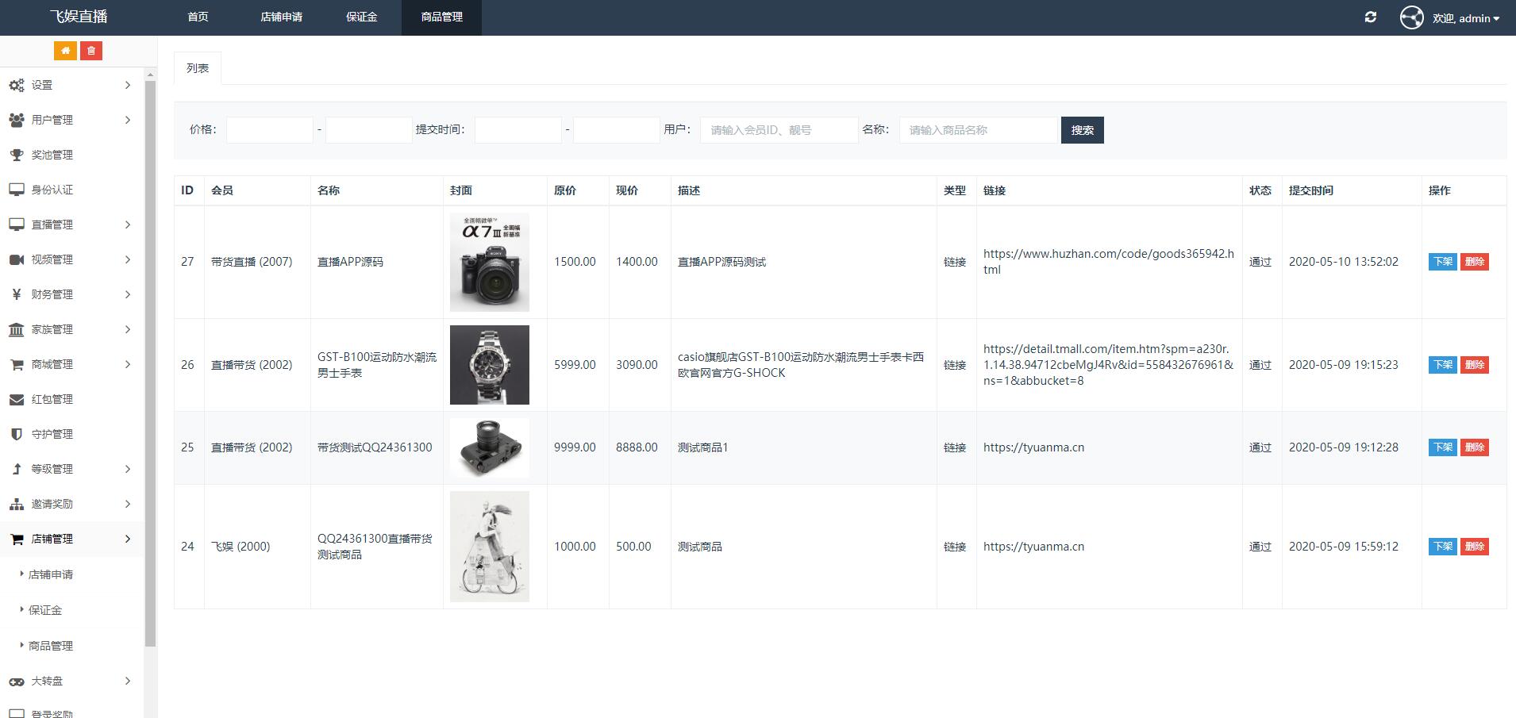Open 守护管理 with the shield icon
1516x718 pixels.
coord(52,434)
